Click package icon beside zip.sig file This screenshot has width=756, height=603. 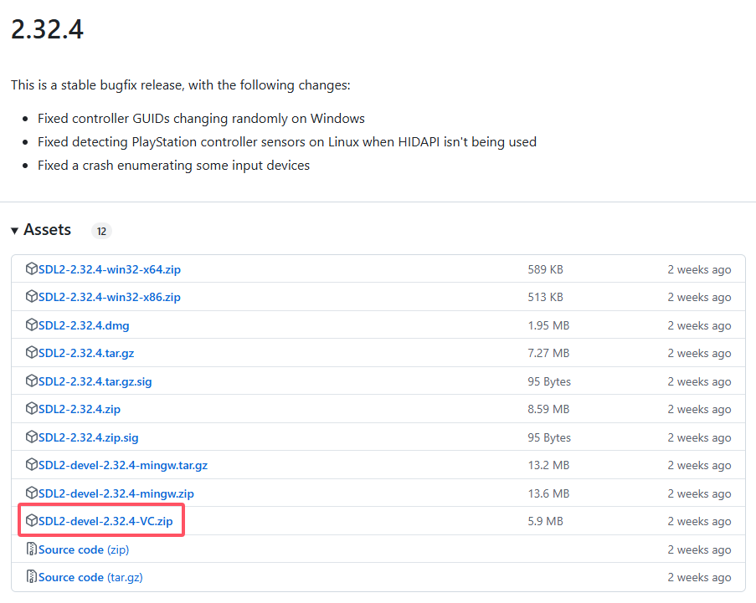pyautogui.click(x=31, y=437)
